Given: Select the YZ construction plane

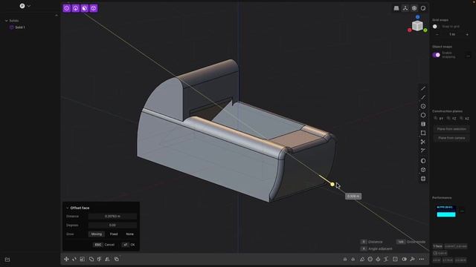Looking at the screenshot, I should pos(451,119).
